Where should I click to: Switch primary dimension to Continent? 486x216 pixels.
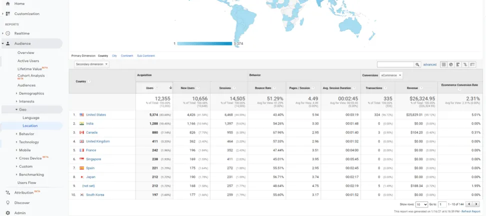pyautogui.click(x=127, y=56)
